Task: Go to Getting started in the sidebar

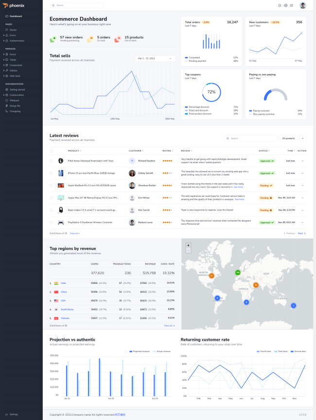Action: 17,89
